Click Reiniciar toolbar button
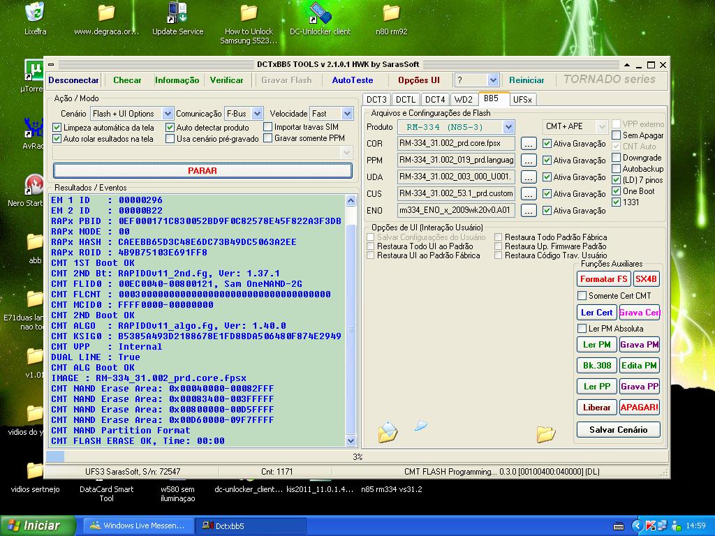The height and width of the screenshot is (536, 715). point(526,80)
